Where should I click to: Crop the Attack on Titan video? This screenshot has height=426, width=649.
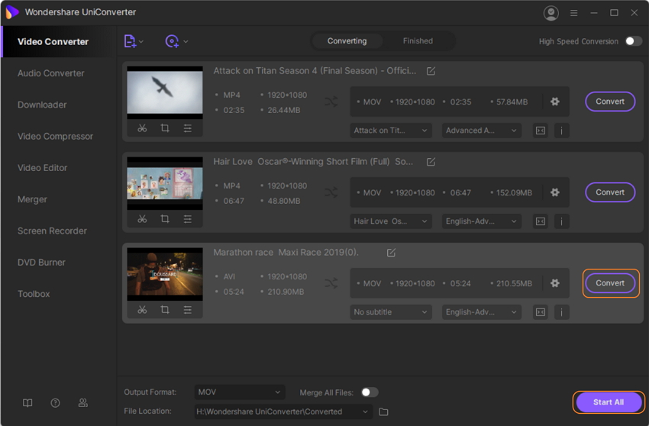click(x=165, y=128)
